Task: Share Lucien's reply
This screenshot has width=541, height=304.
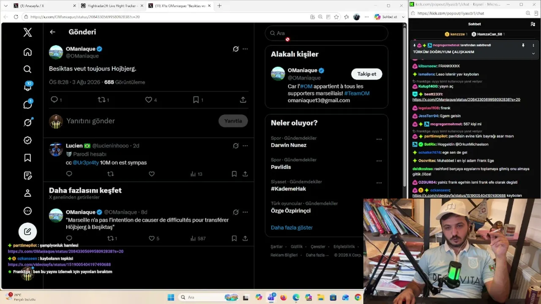Action: pyautogui.click(x=245, y=174)
